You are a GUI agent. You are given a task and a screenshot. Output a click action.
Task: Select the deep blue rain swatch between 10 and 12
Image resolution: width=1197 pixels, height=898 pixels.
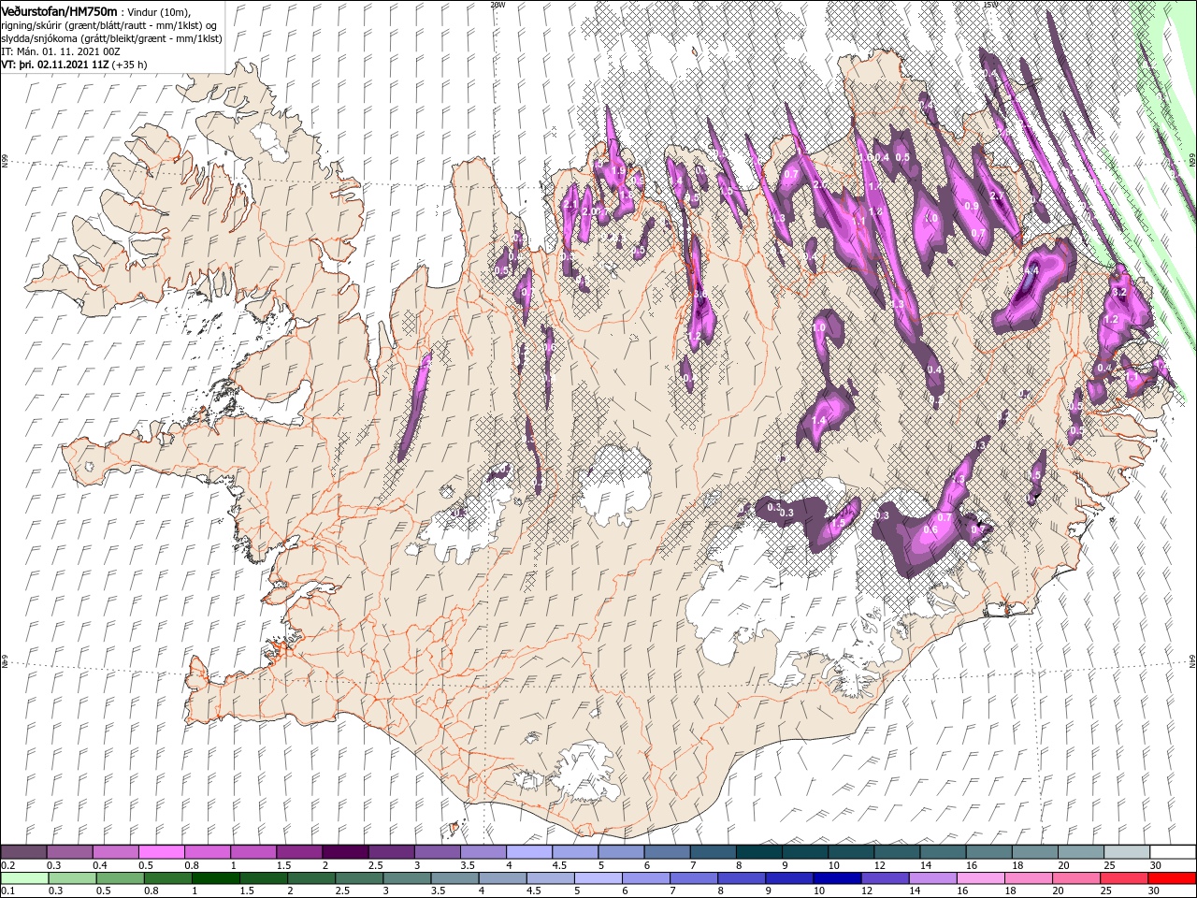835,878
